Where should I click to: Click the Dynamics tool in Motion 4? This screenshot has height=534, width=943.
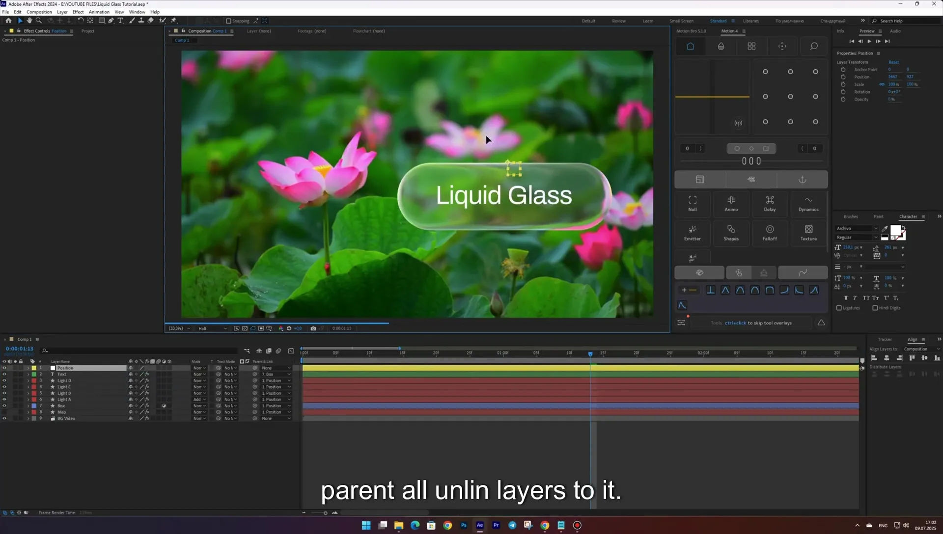808,203
